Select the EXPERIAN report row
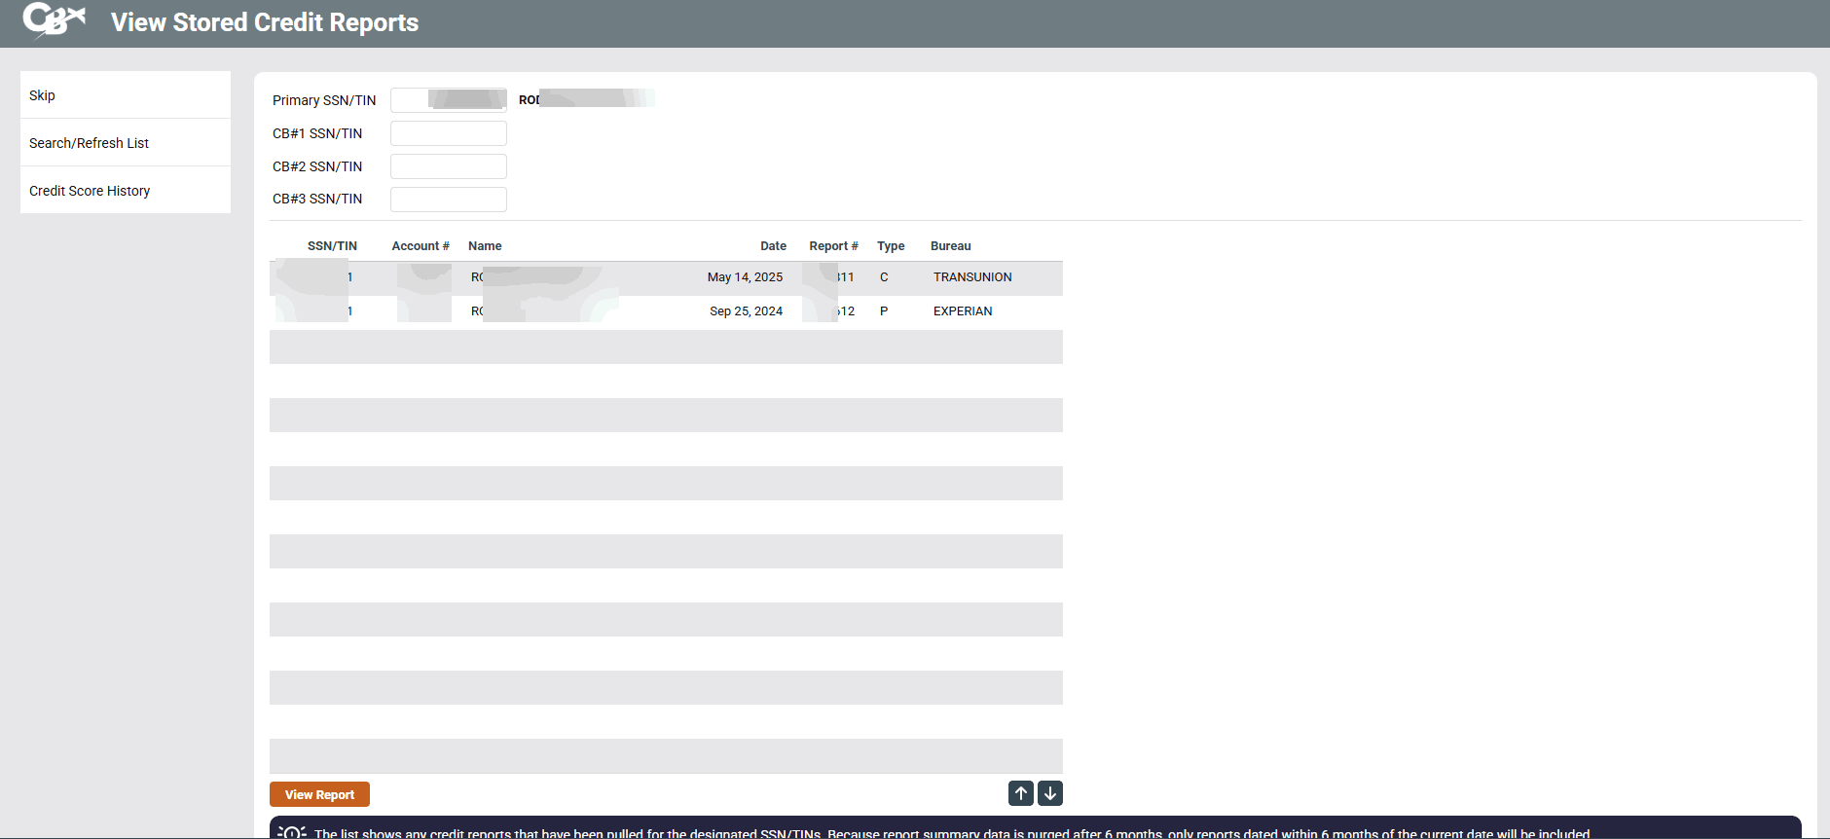1830x839 pixels. (x=962, y=311)
